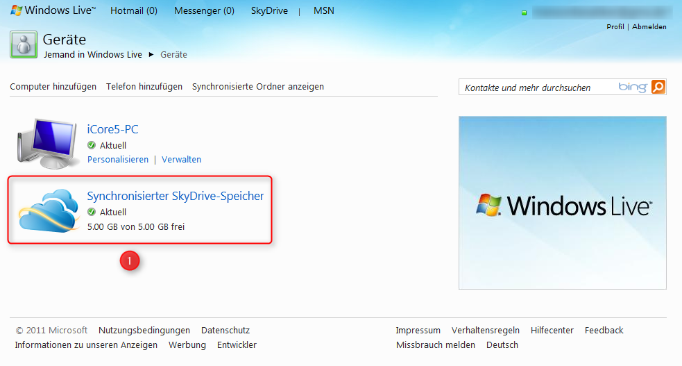Click the green check icon under SkyDrive-Speicher
Image resolution: width=682 pixels, height=366 pixels.
point(92,212)
